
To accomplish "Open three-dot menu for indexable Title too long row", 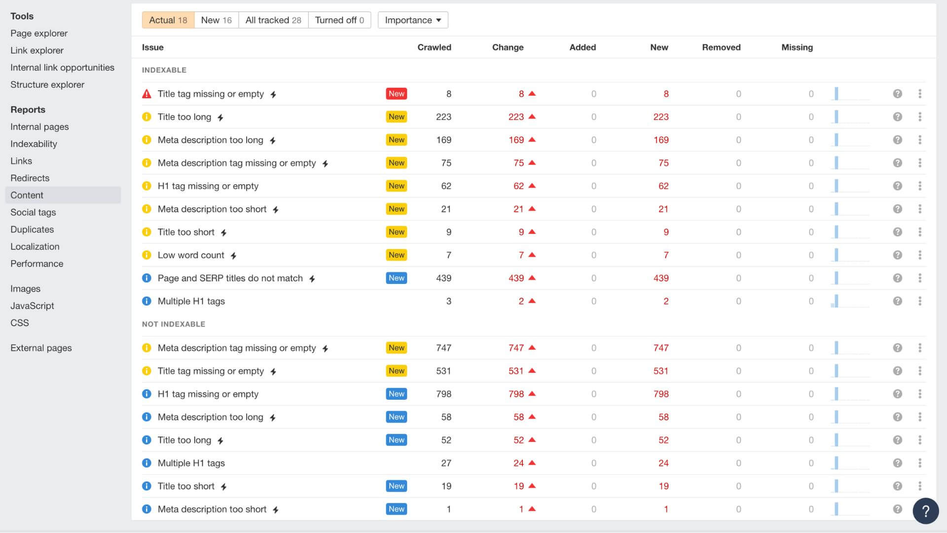I will [920, 117].
